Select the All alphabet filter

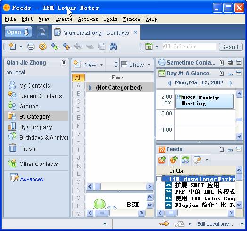78,77
